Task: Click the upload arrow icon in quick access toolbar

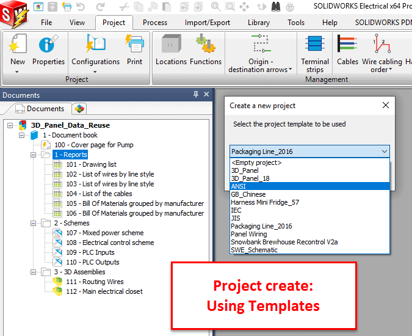Action: (52, 6)
